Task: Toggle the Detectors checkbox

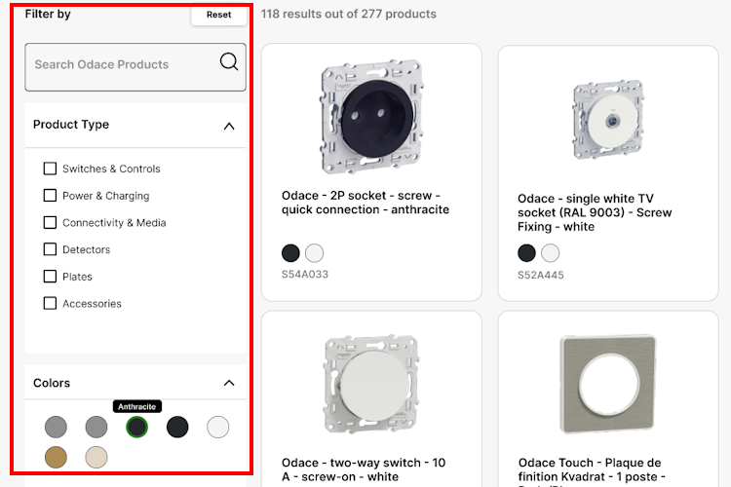Action: pos(51,249)
